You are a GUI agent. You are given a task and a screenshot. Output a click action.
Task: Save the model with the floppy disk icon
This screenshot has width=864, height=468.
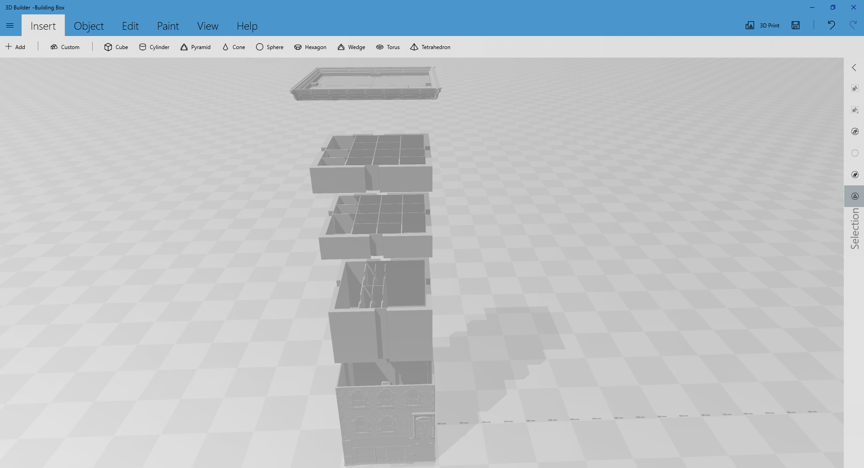796,25
